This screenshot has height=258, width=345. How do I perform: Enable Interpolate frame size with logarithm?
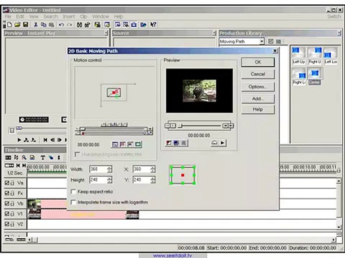click(x=73, y=202)
